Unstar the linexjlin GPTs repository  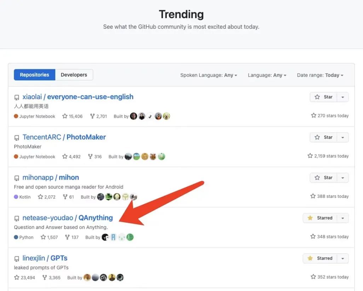point(320,258)
